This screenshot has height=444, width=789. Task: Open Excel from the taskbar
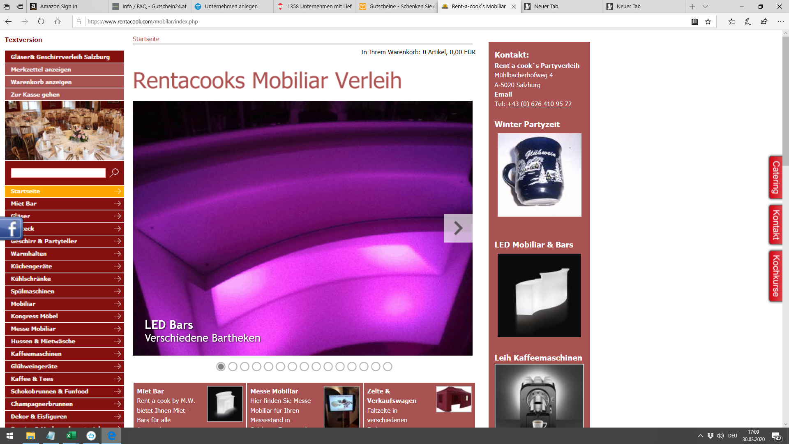point(71,436)
